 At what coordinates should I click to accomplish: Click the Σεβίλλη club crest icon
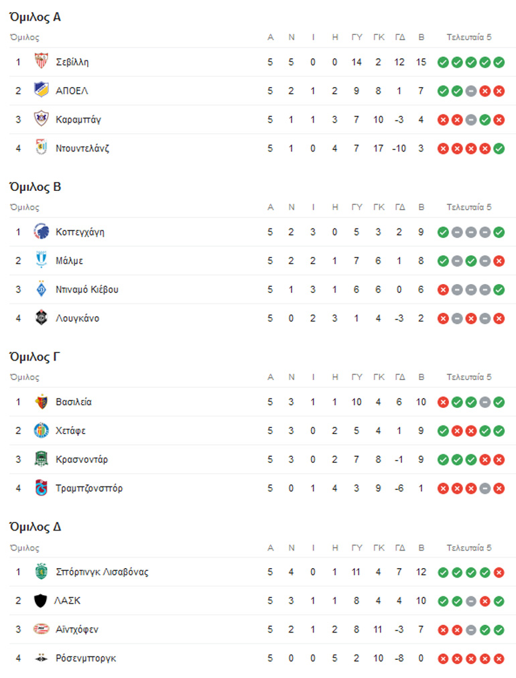point(42,62)
